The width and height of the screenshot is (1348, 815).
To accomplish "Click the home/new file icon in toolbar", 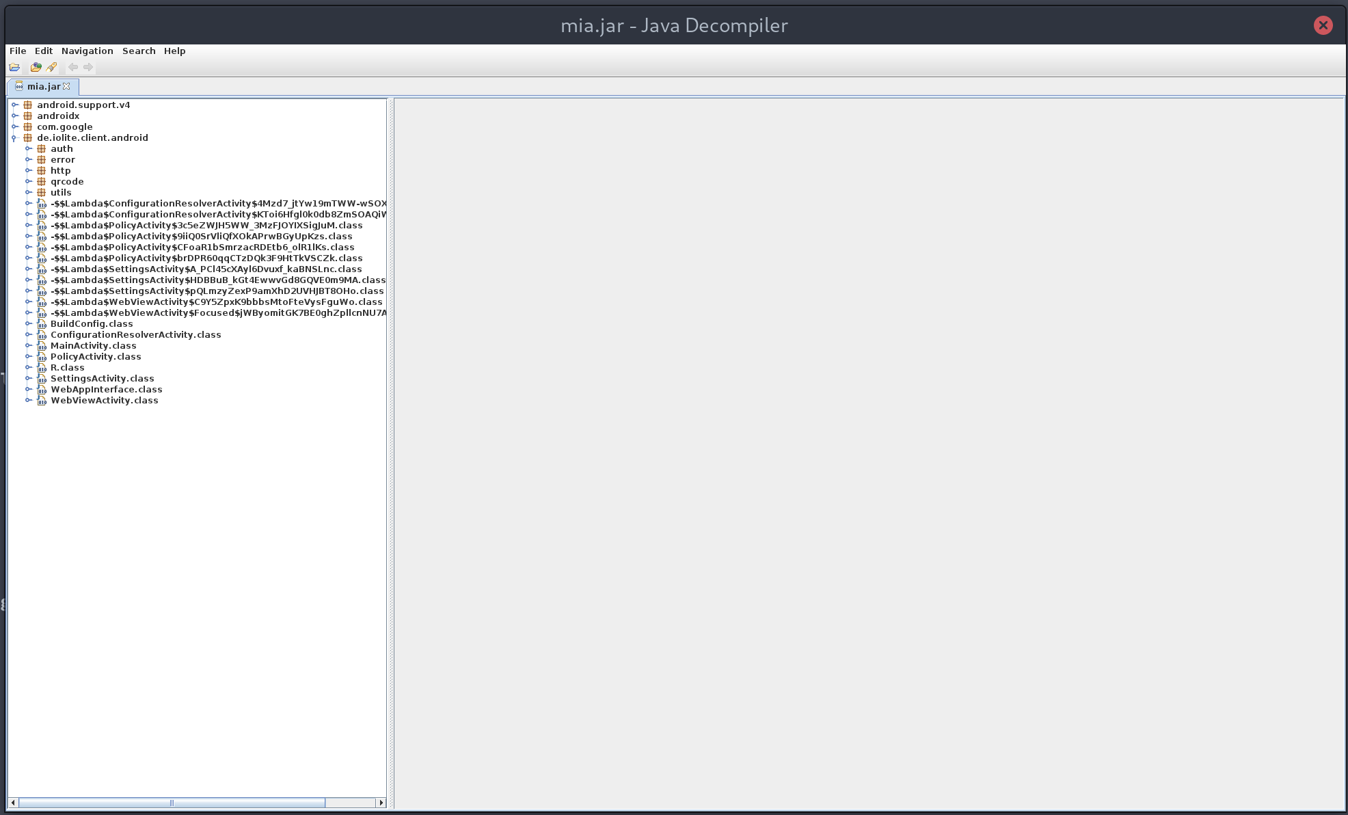I will pyautogui.click(x=14, y=66).
